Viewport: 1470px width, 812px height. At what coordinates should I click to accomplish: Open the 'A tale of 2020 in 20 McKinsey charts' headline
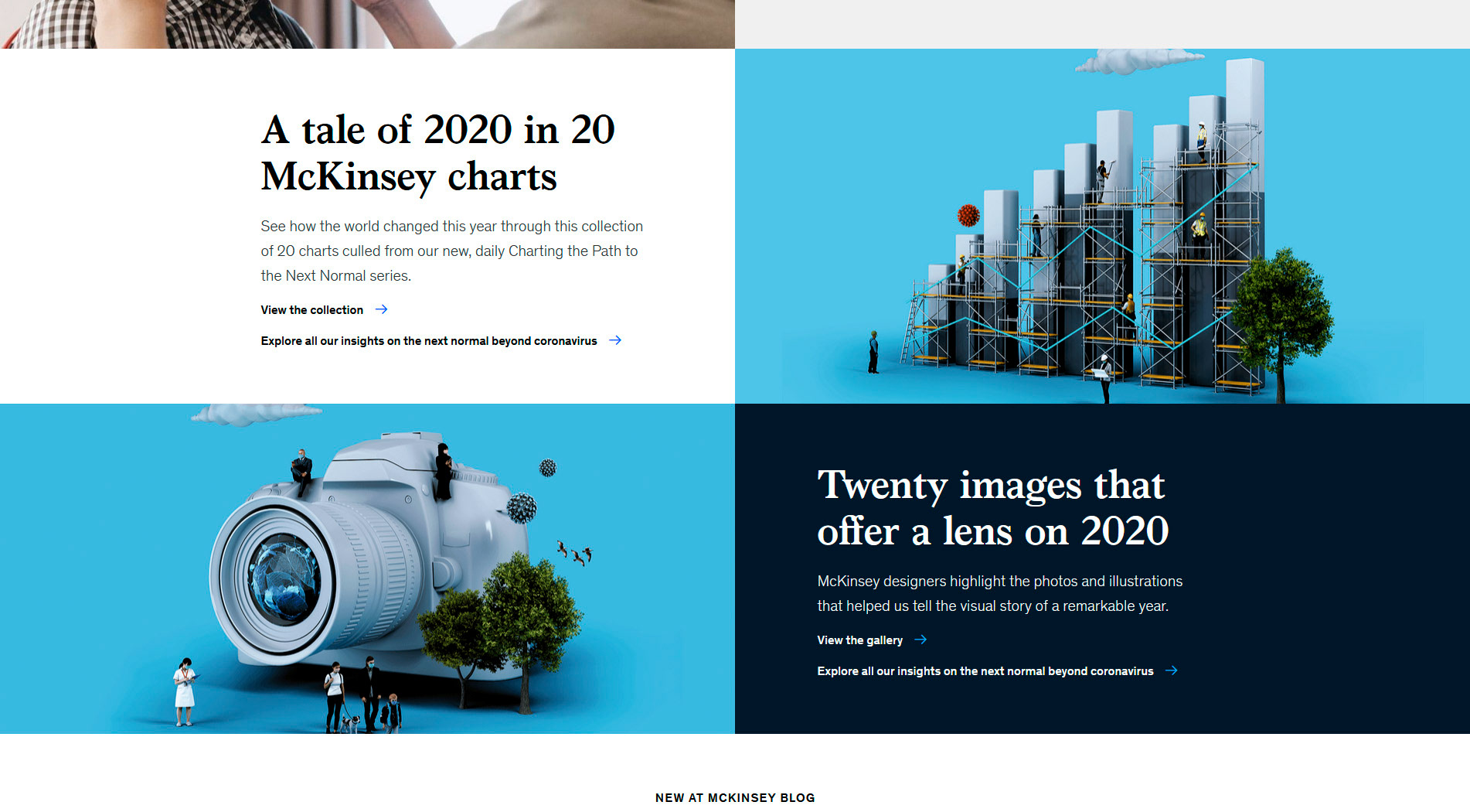[437, 152]
